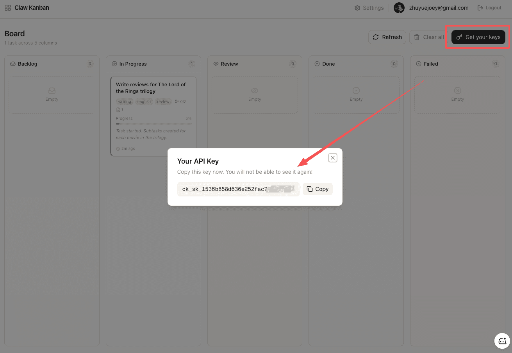
Task: Click the Claw Kanban grid logo icon
Action: tap(8, 8)
